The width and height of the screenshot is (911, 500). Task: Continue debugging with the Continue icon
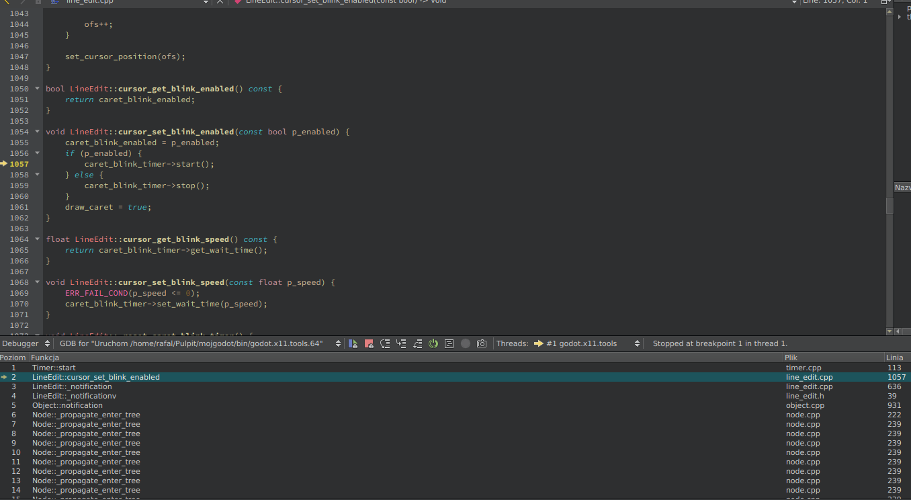[353, 343]
